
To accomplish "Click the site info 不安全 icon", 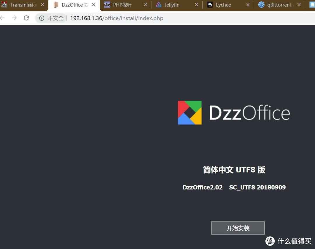I will 42,18.
